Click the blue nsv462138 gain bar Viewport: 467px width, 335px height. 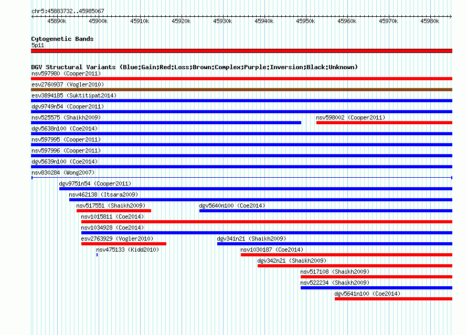click(x=261, y=200)
